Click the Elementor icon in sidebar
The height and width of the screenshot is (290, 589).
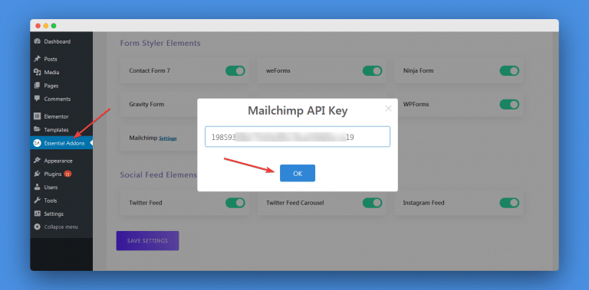coord(37,116)
